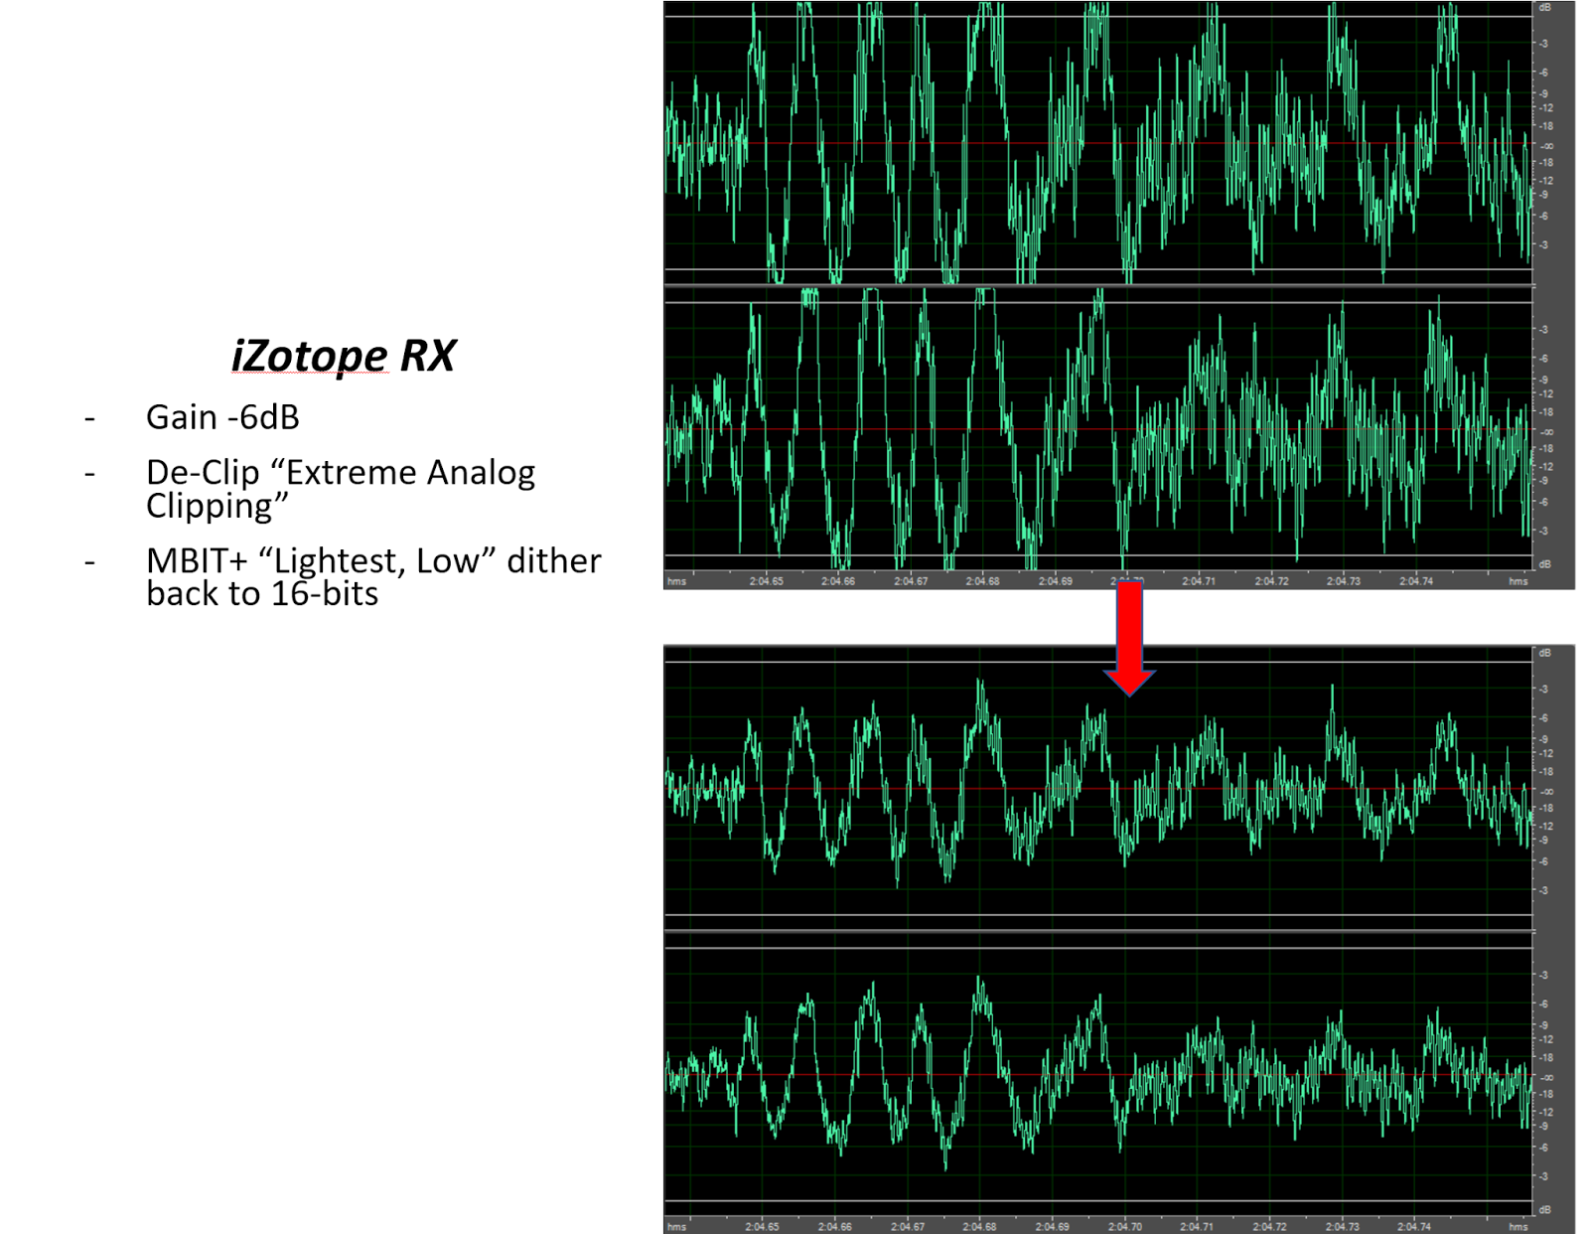This screenshot has width=1589, height=1234.
Task: Click the "iZotope RX" slide title
Action: pyautogui.click(x=343, y=356)
